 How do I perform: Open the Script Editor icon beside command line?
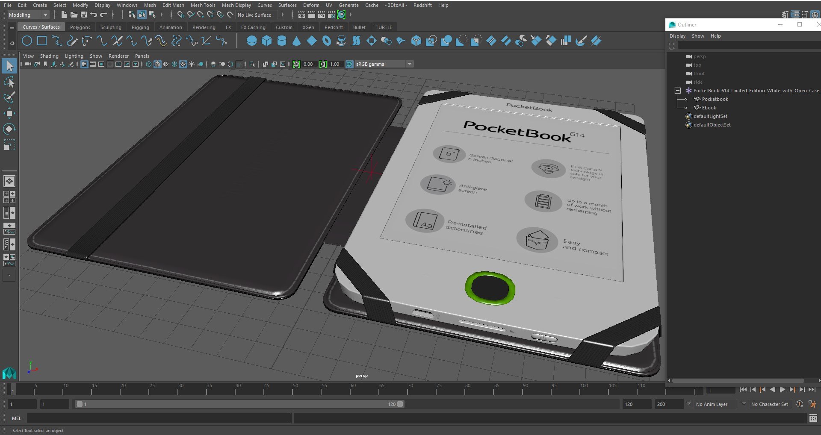click(x=813, y=418)
